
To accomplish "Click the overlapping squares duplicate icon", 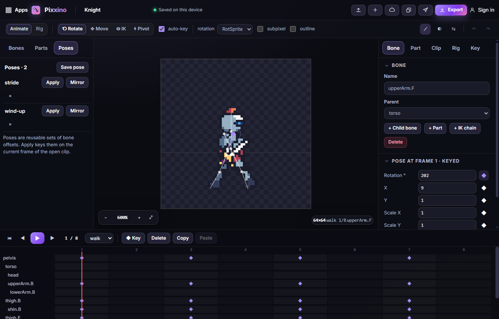I will 409,10.
